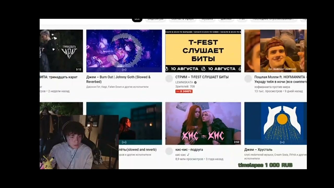The width and height of the screenshot is (334, 188).
Task: Open the «(slowed and reverb)» video title
Action: point(138,150)
